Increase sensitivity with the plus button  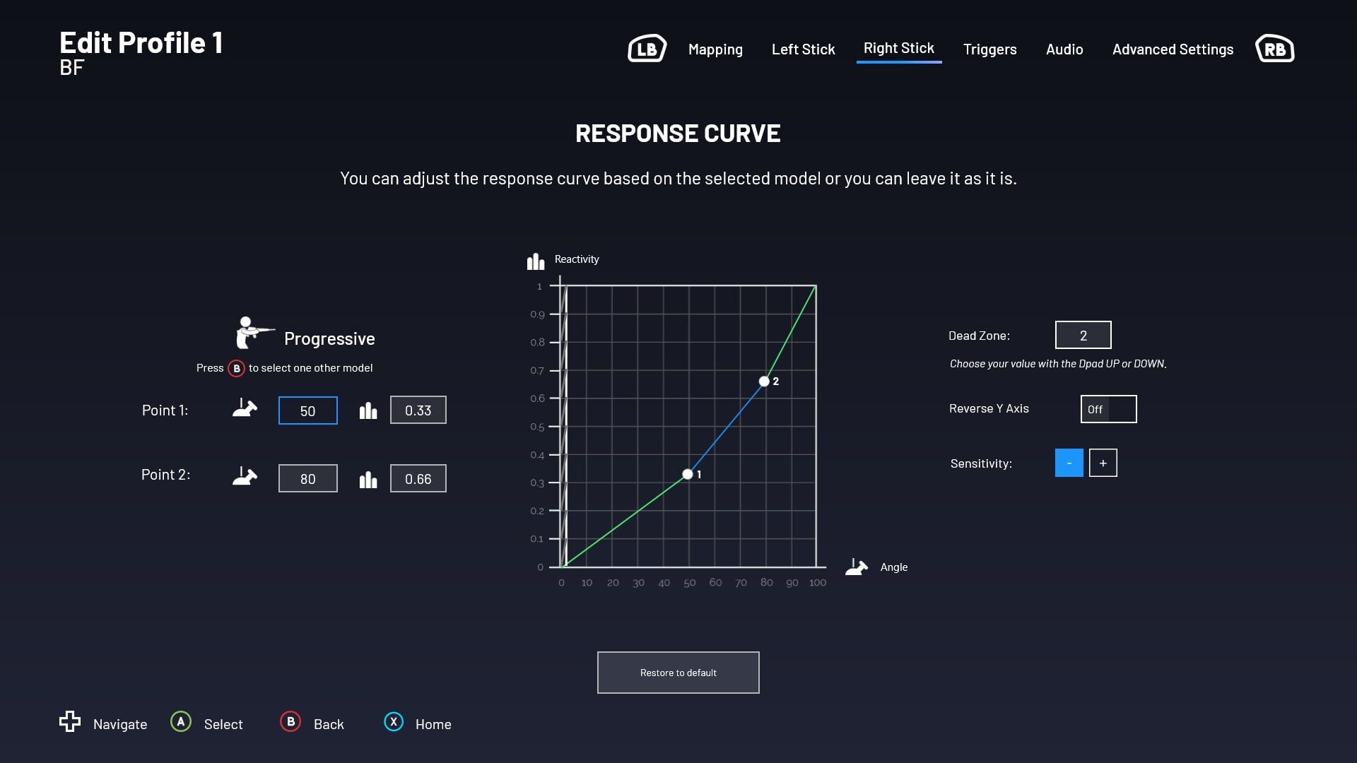click(x=1103, y=463)
